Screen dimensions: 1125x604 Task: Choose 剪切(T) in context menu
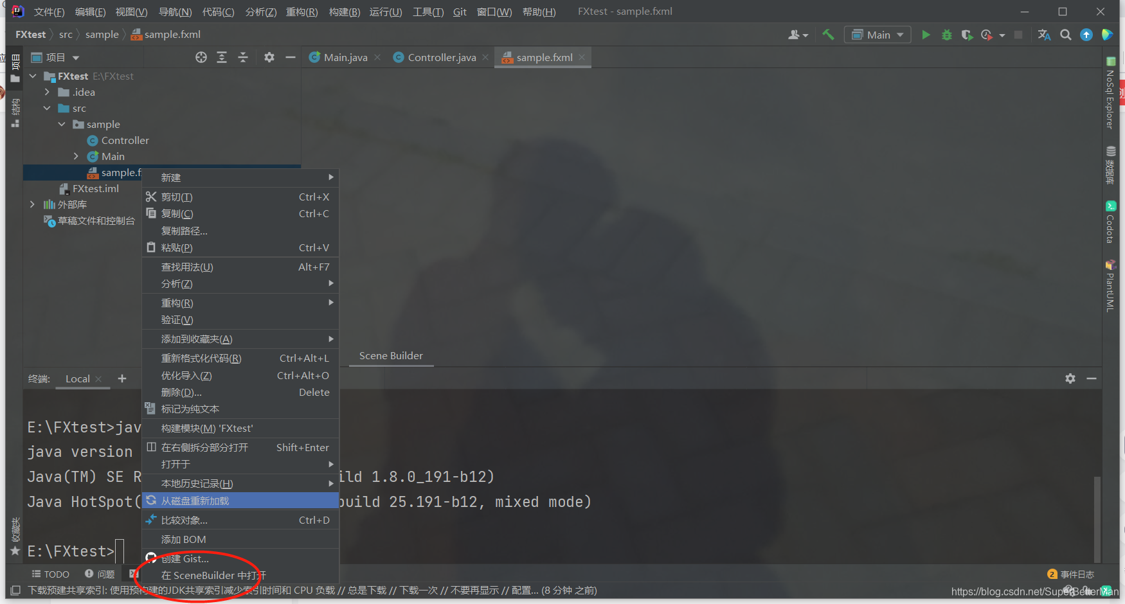(x=240, y=197)
